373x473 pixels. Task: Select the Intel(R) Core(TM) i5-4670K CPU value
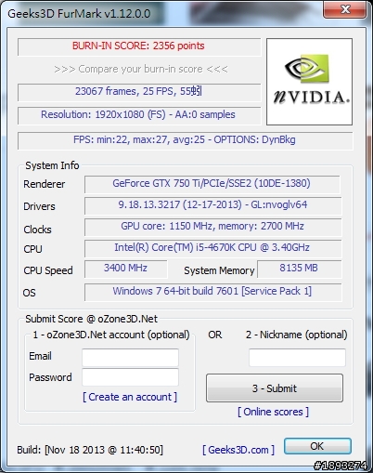[x=212, y=247]
